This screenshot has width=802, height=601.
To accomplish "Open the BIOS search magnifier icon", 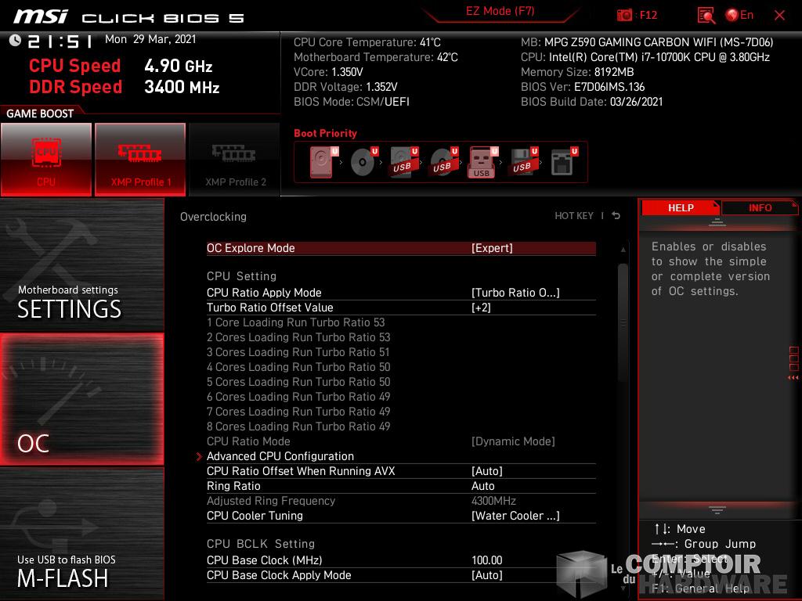I will tap(706, 15).
